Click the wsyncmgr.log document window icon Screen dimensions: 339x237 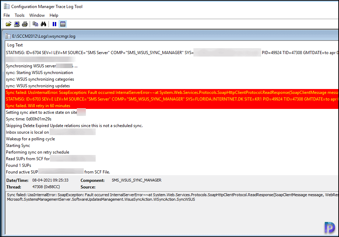[x=8, y=36]
